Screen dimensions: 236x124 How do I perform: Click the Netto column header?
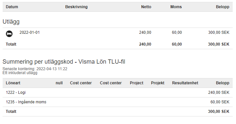click(146, 7)
